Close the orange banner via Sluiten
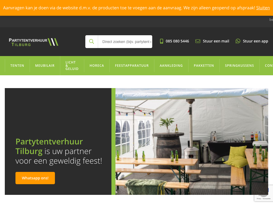Viewport: 273px width, 205px height. [263, 8]
